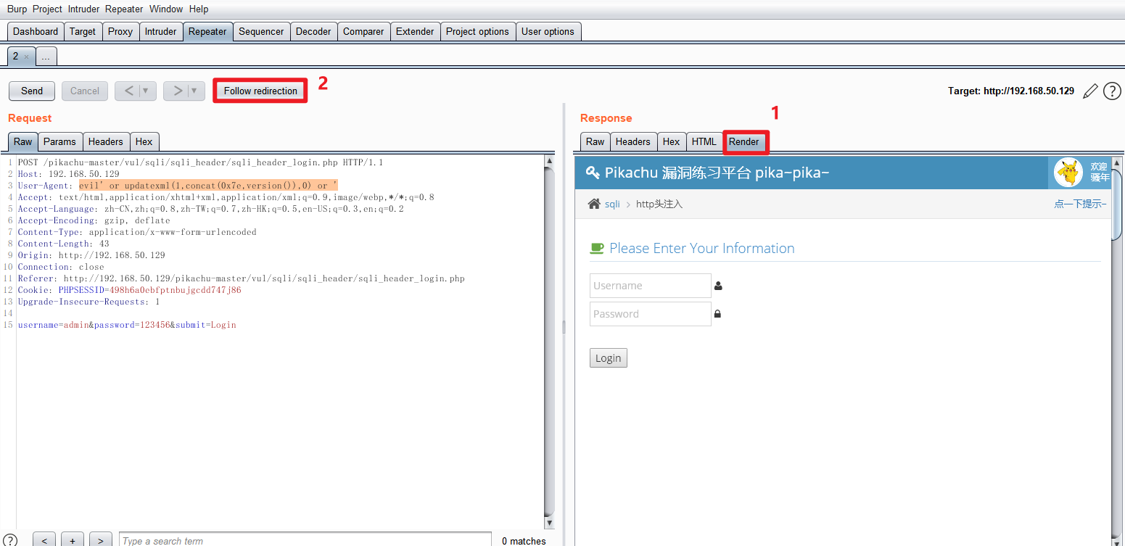Select the Response Raw tab
1125x546 pixels.
pos(595,141)
